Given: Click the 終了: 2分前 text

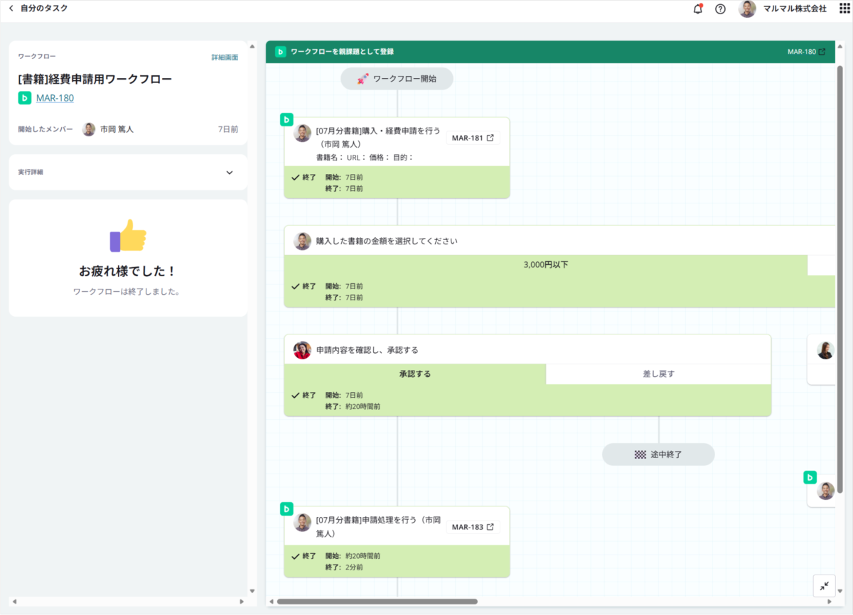Looking at the screenshot, I should [344, 567].
